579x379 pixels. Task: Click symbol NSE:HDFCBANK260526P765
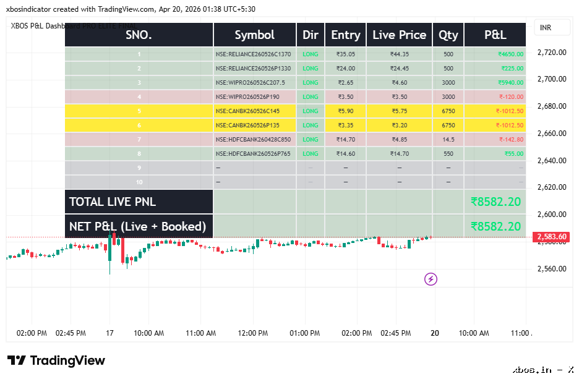[x=254, y=153]
